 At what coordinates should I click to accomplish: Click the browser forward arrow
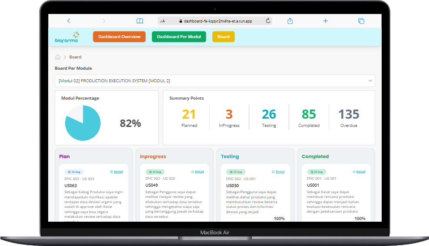(x=104, y=21)
